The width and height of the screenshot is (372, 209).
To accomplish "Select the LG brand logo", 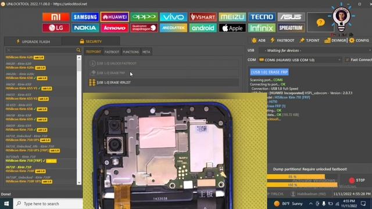I will [x=56, y=28].
